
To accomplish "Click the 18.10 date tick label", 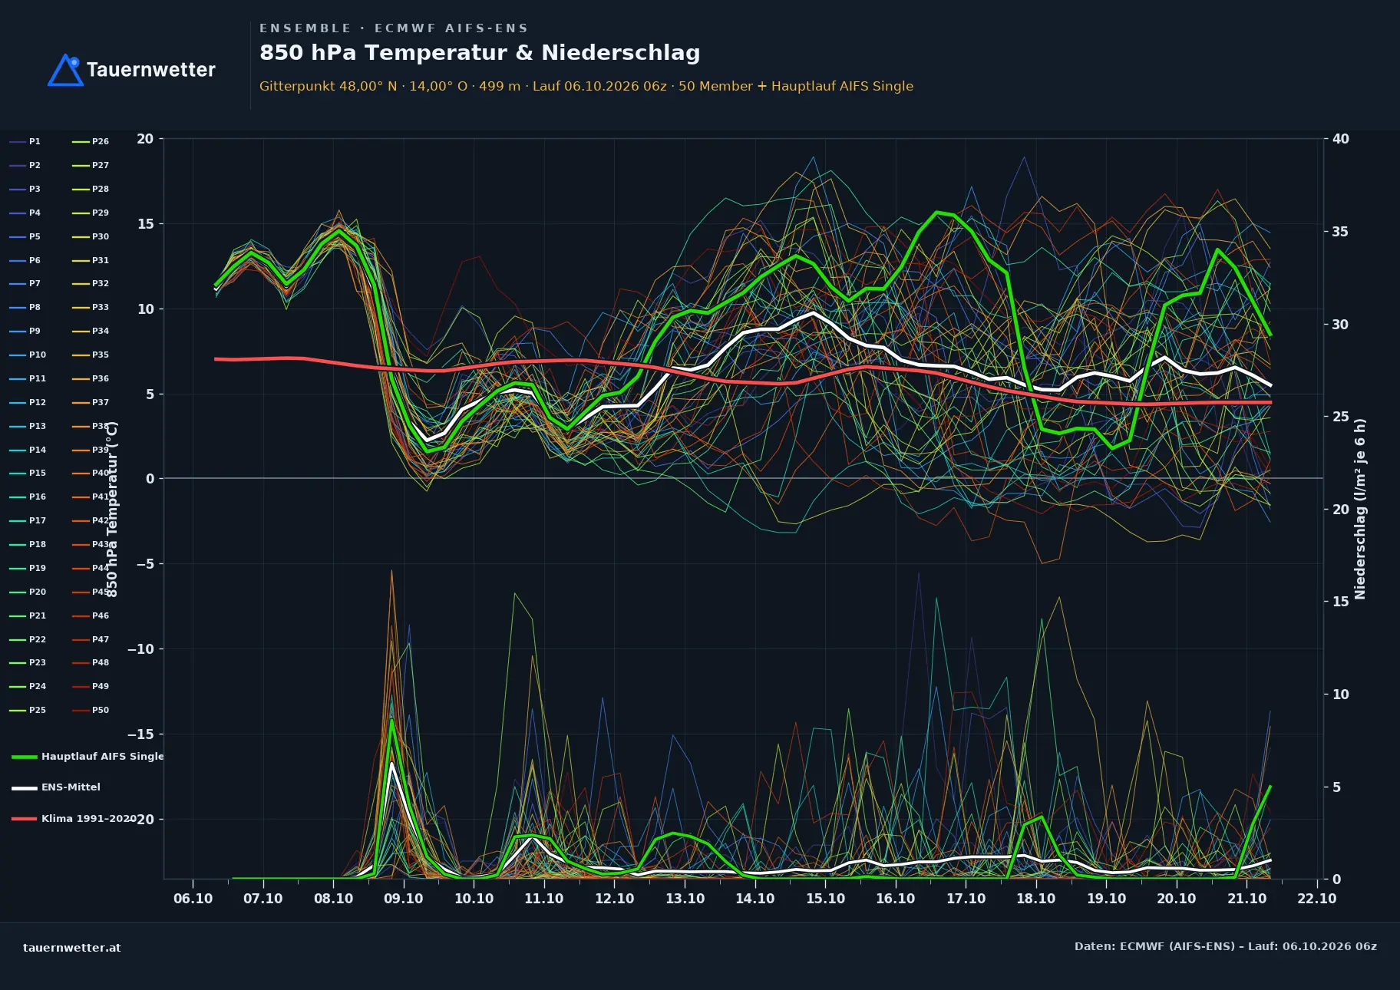I will tap(1036, 899).
